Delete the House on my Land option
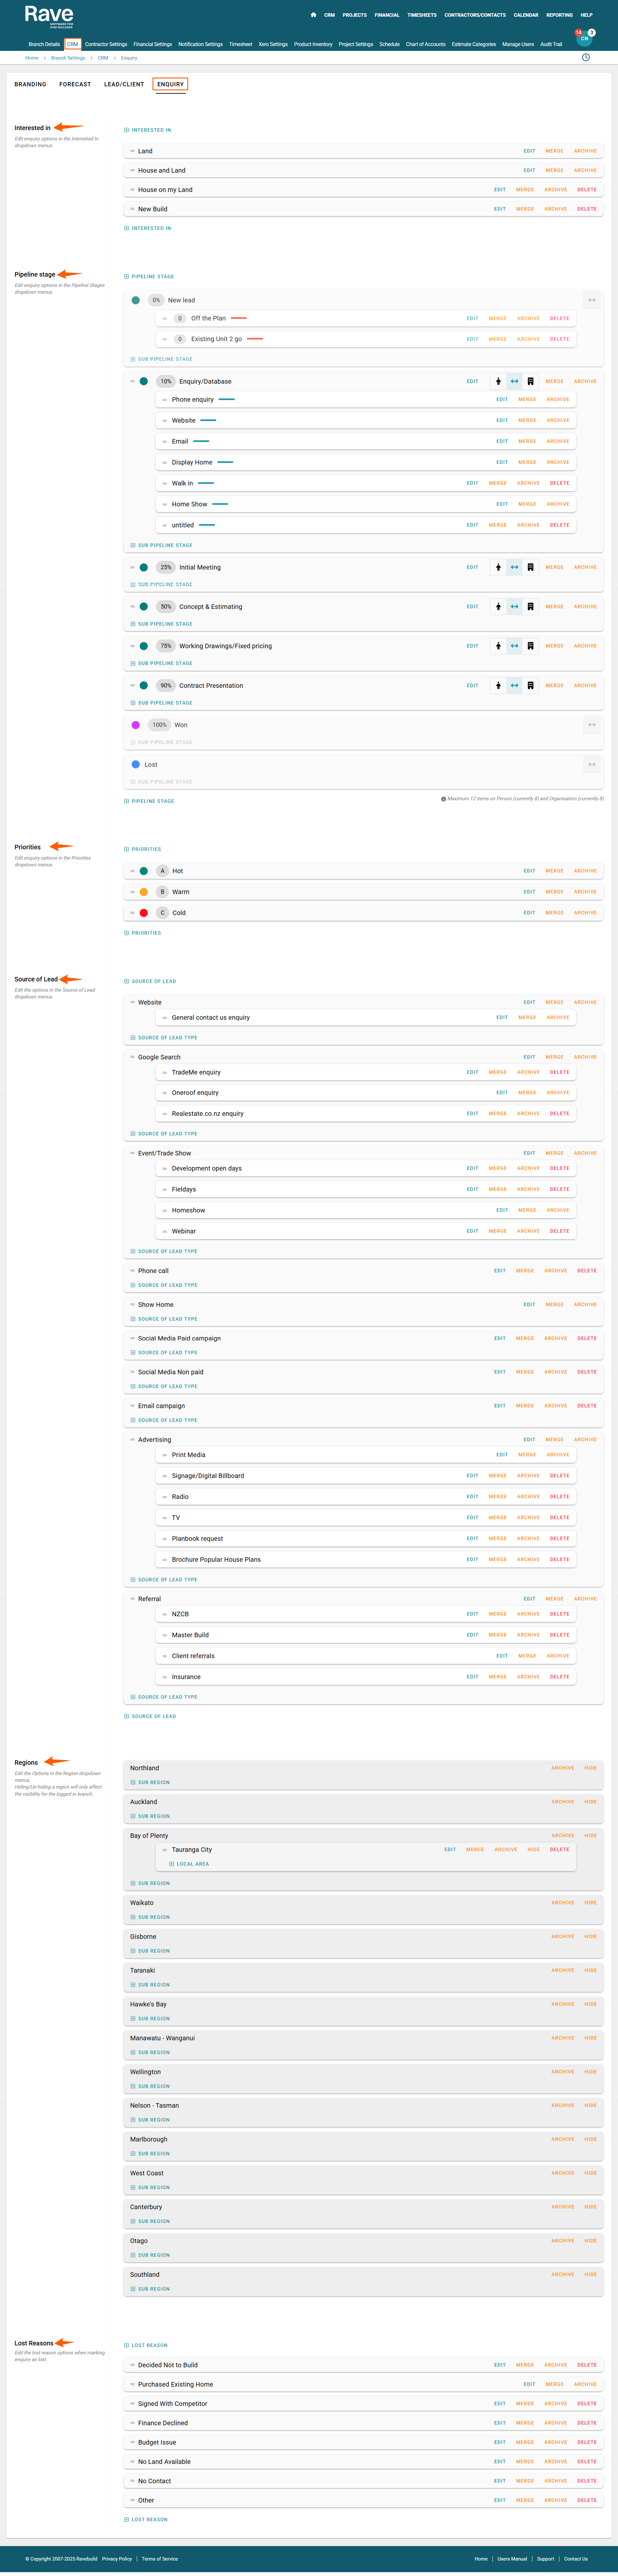The width and height of the screenshot is (618, 2576). point(587,190)
